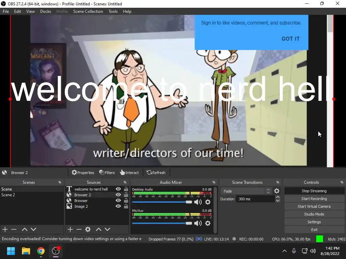346x259 pixels.
Task: Lock the Browser 2 source
Action: (x=126, y=195)
